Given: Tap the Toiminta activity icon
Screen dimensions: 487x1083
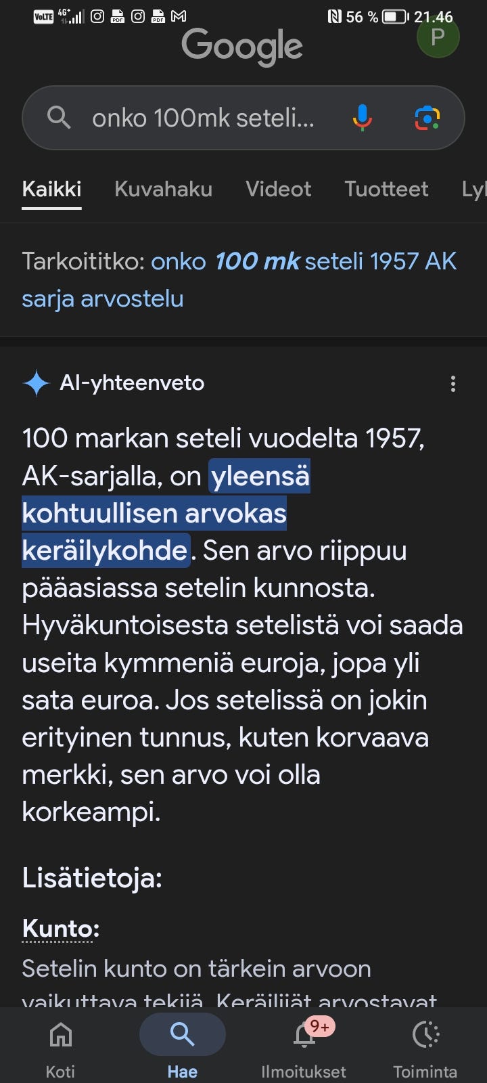Looking at the screenshot, I should point(426,1034).
